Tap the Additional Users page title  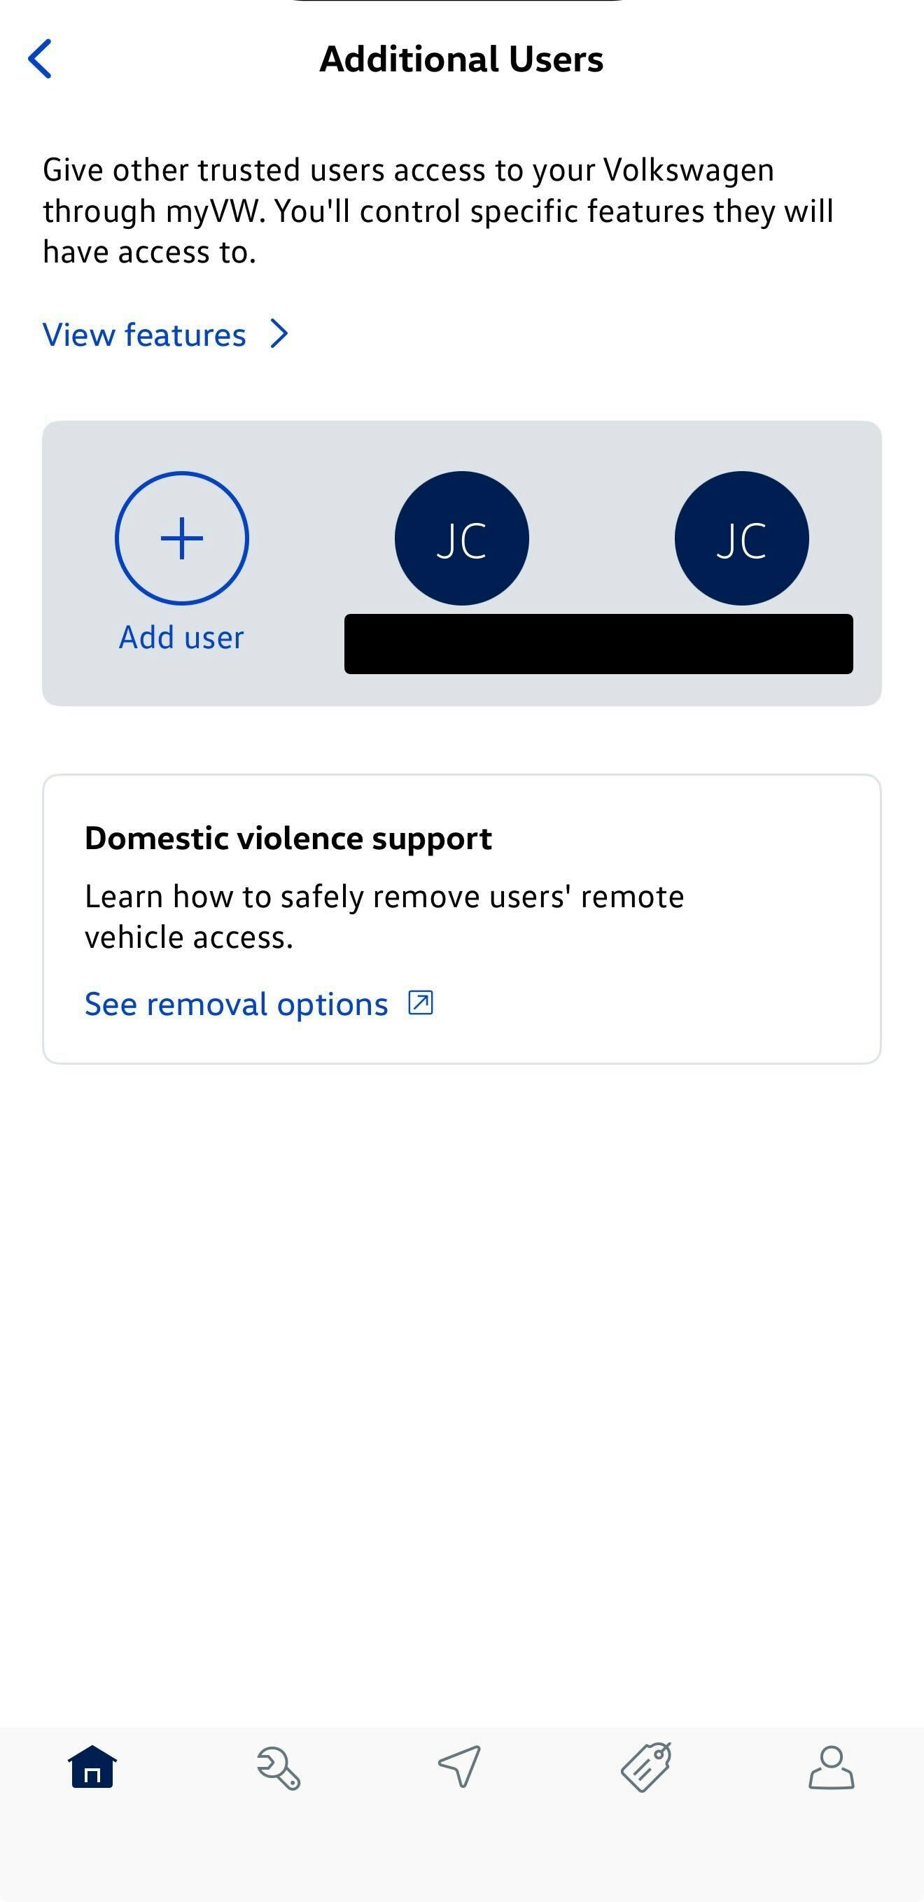click(x=461, y=59)
